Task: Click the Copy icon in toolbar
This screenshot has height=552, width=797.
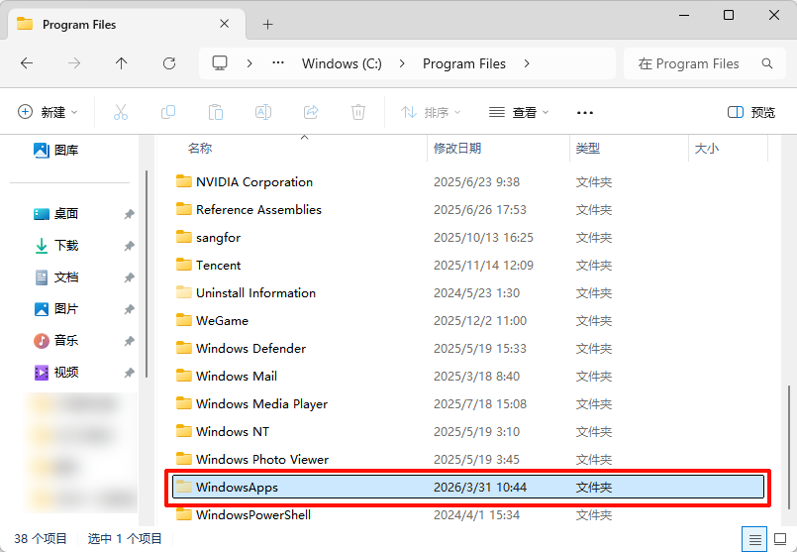Action: click(x=168, y=112)
